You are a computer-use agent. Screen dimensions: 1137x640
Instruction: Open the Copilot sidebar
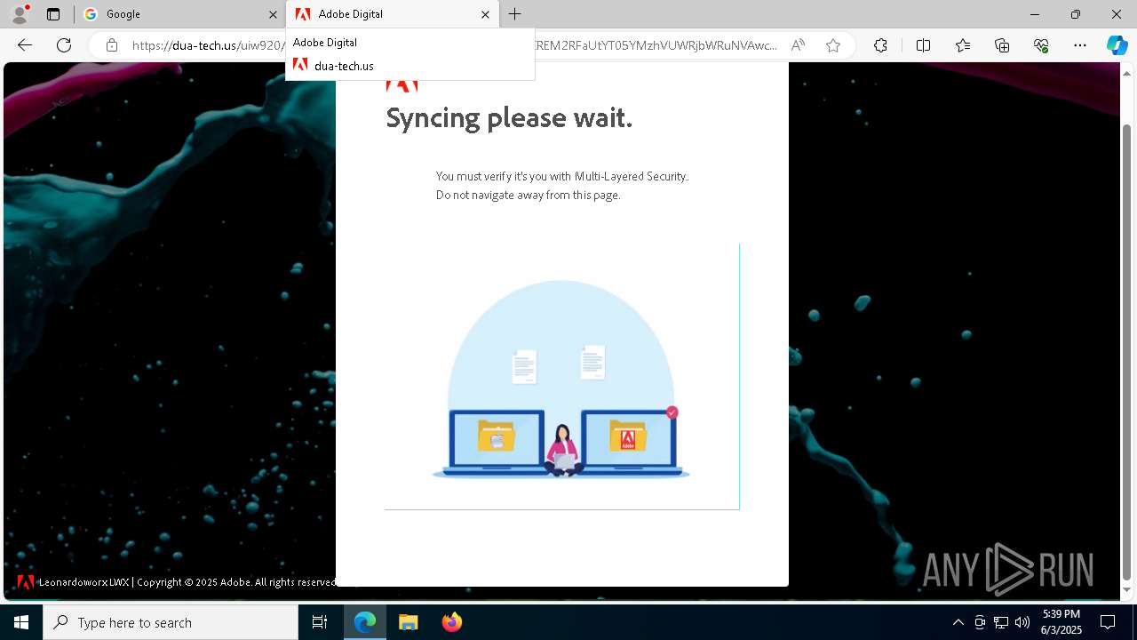click(1117, 45)
